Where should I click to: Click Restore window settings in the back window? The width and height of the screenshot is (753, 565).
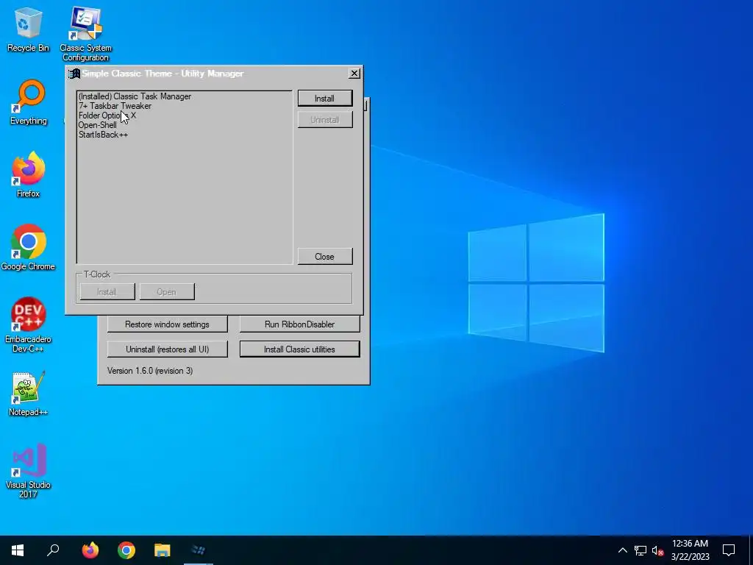click(167, 324)
